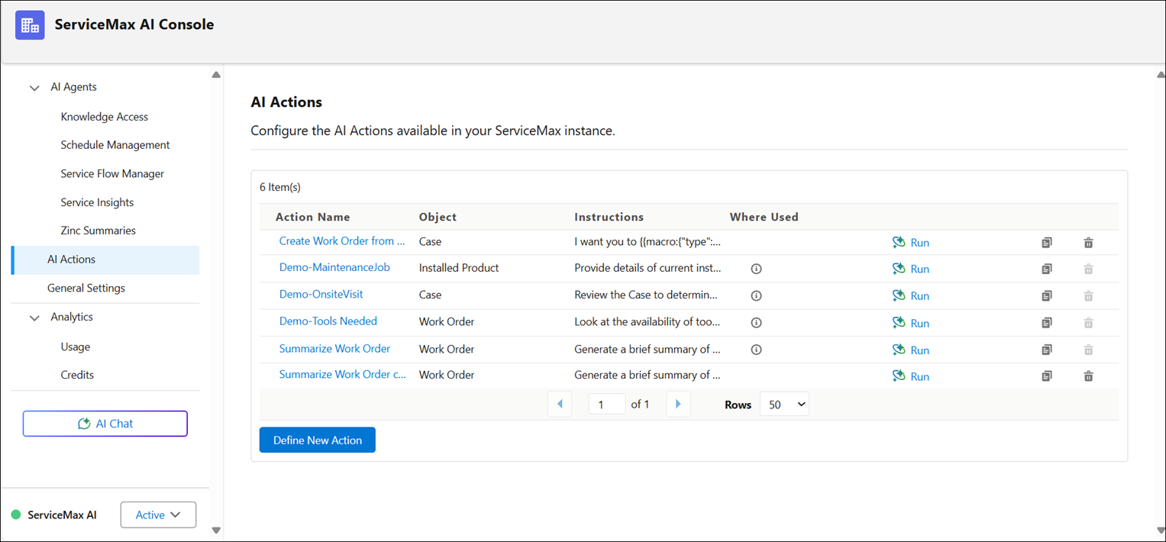Collapse the AI Agents section

(x=34, y=88)
